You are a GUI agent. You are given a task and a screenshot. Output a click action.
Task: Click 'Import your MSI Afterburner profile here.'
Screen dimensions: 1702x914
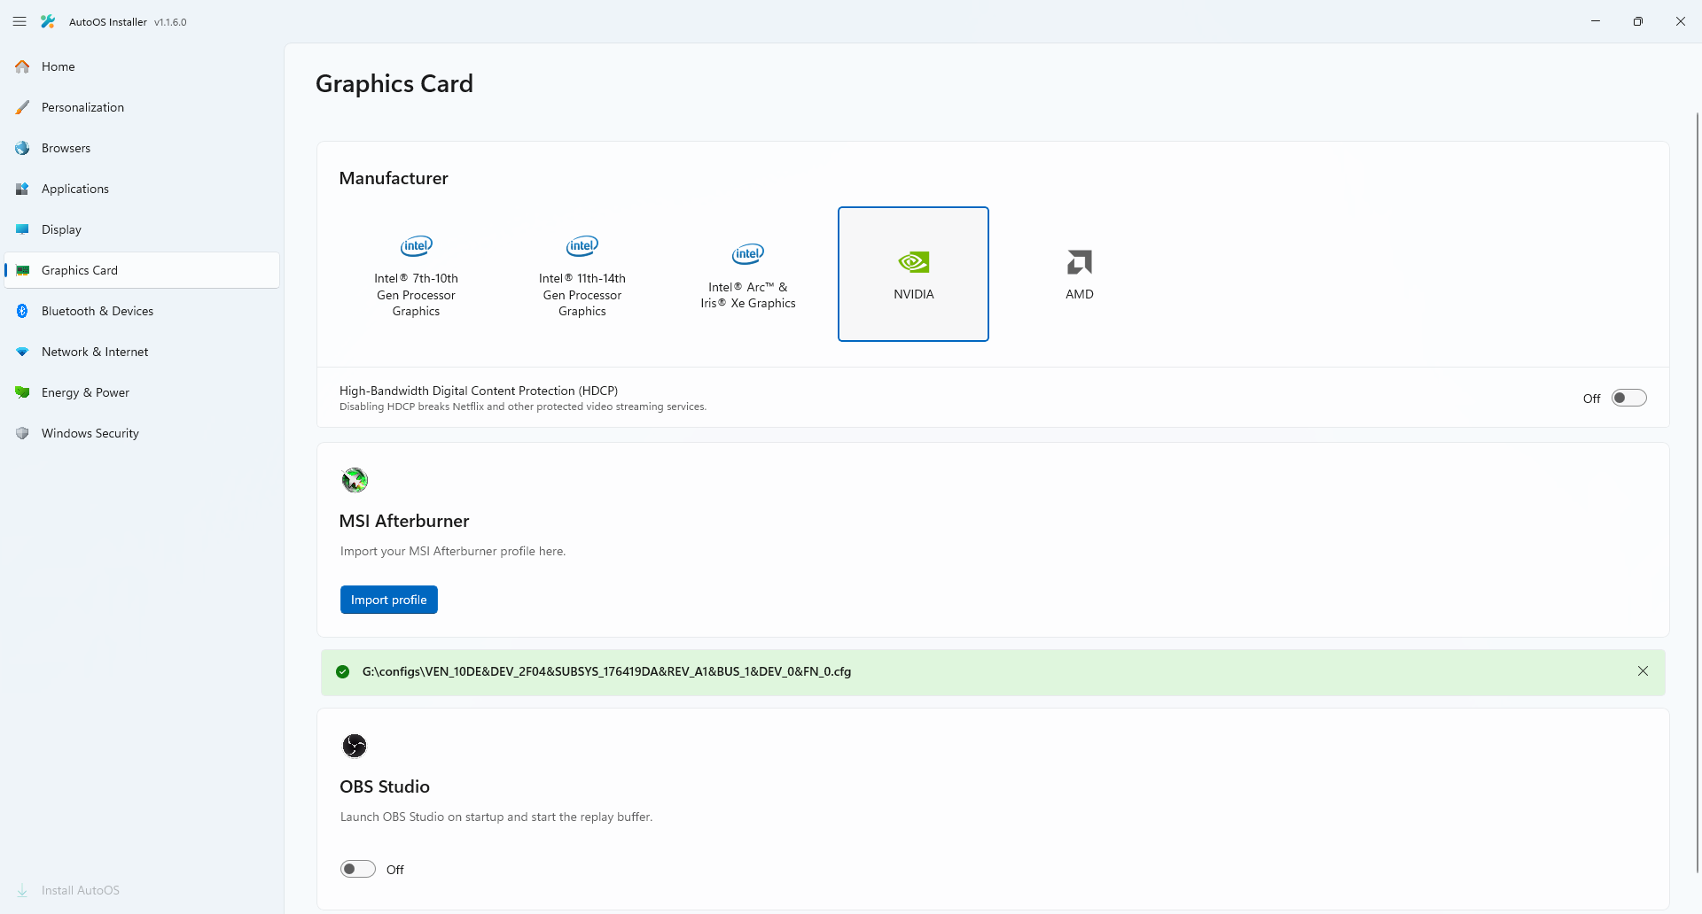[x=453, y=551]
